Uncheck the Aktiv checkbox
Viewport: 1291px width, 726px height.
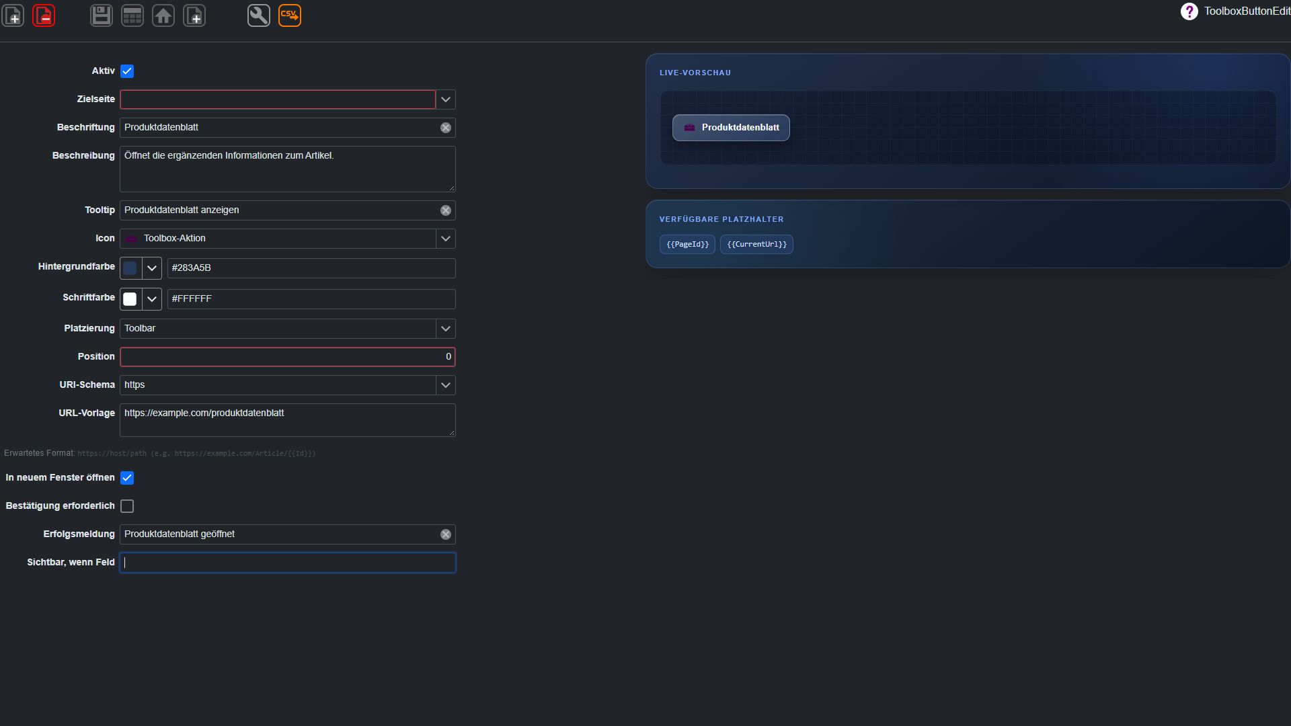pos(127,71)
